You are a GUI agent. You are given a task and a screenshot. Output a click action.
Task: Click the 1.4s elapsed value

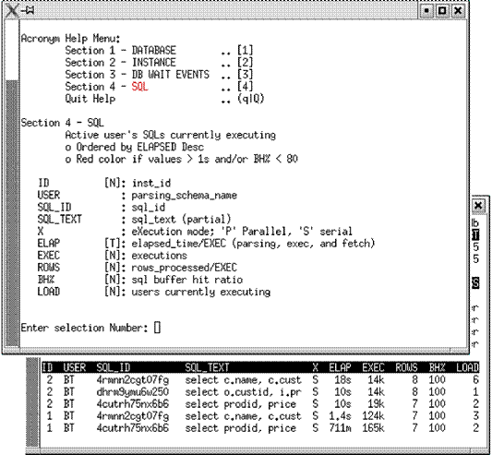pyautogui.click(x=340, y=415)
